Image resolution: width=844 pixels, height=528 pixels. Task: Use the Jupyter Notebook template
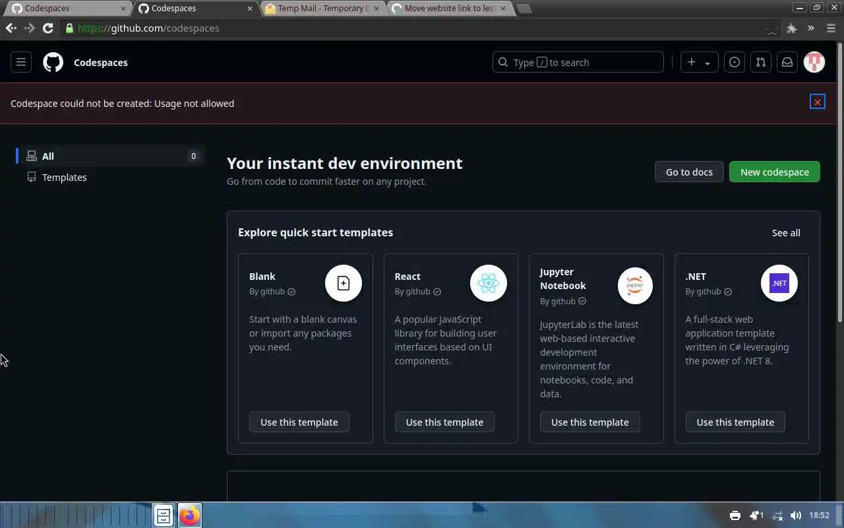[590, 422]
